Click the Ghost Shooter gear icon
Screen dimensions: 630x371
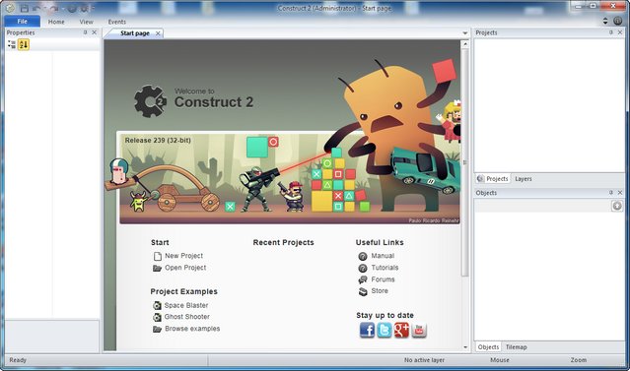157,317
